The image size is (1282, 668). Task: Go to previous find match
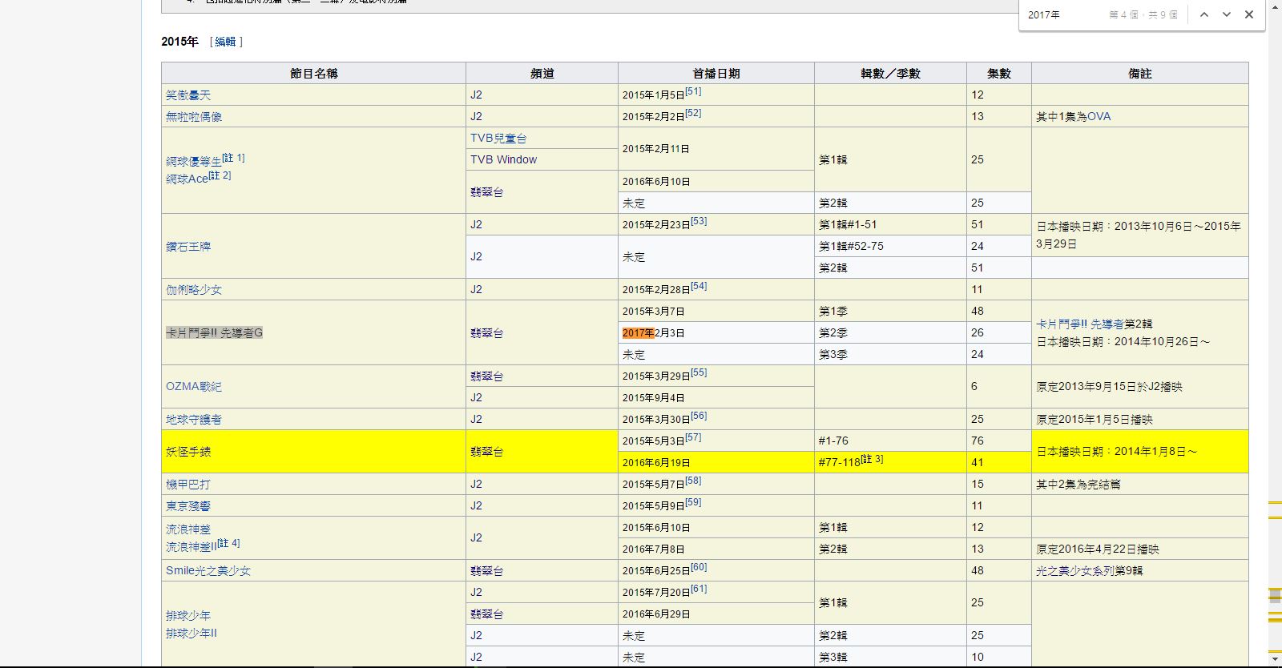click(1203, 14)
